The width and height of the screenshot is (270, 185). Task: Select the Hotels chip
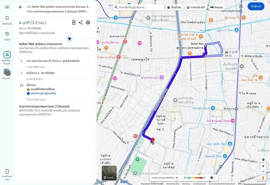click(x=217, y=7)
